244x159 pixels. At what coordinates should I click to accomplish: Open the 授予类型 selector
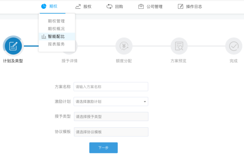111,117
